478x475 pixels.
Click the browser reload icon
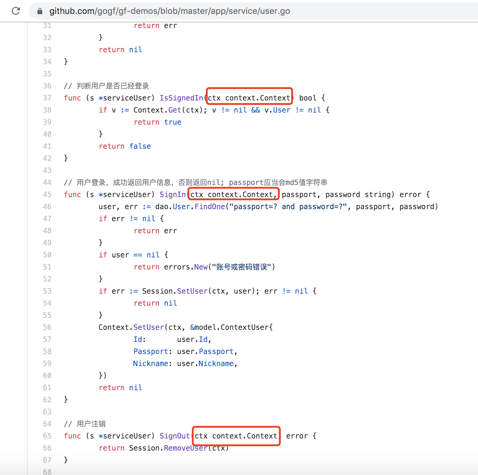[16, 11]
